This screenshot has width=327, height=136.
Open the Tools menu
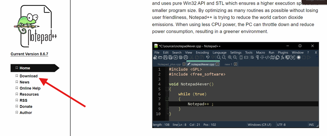[x=249, y=52]
